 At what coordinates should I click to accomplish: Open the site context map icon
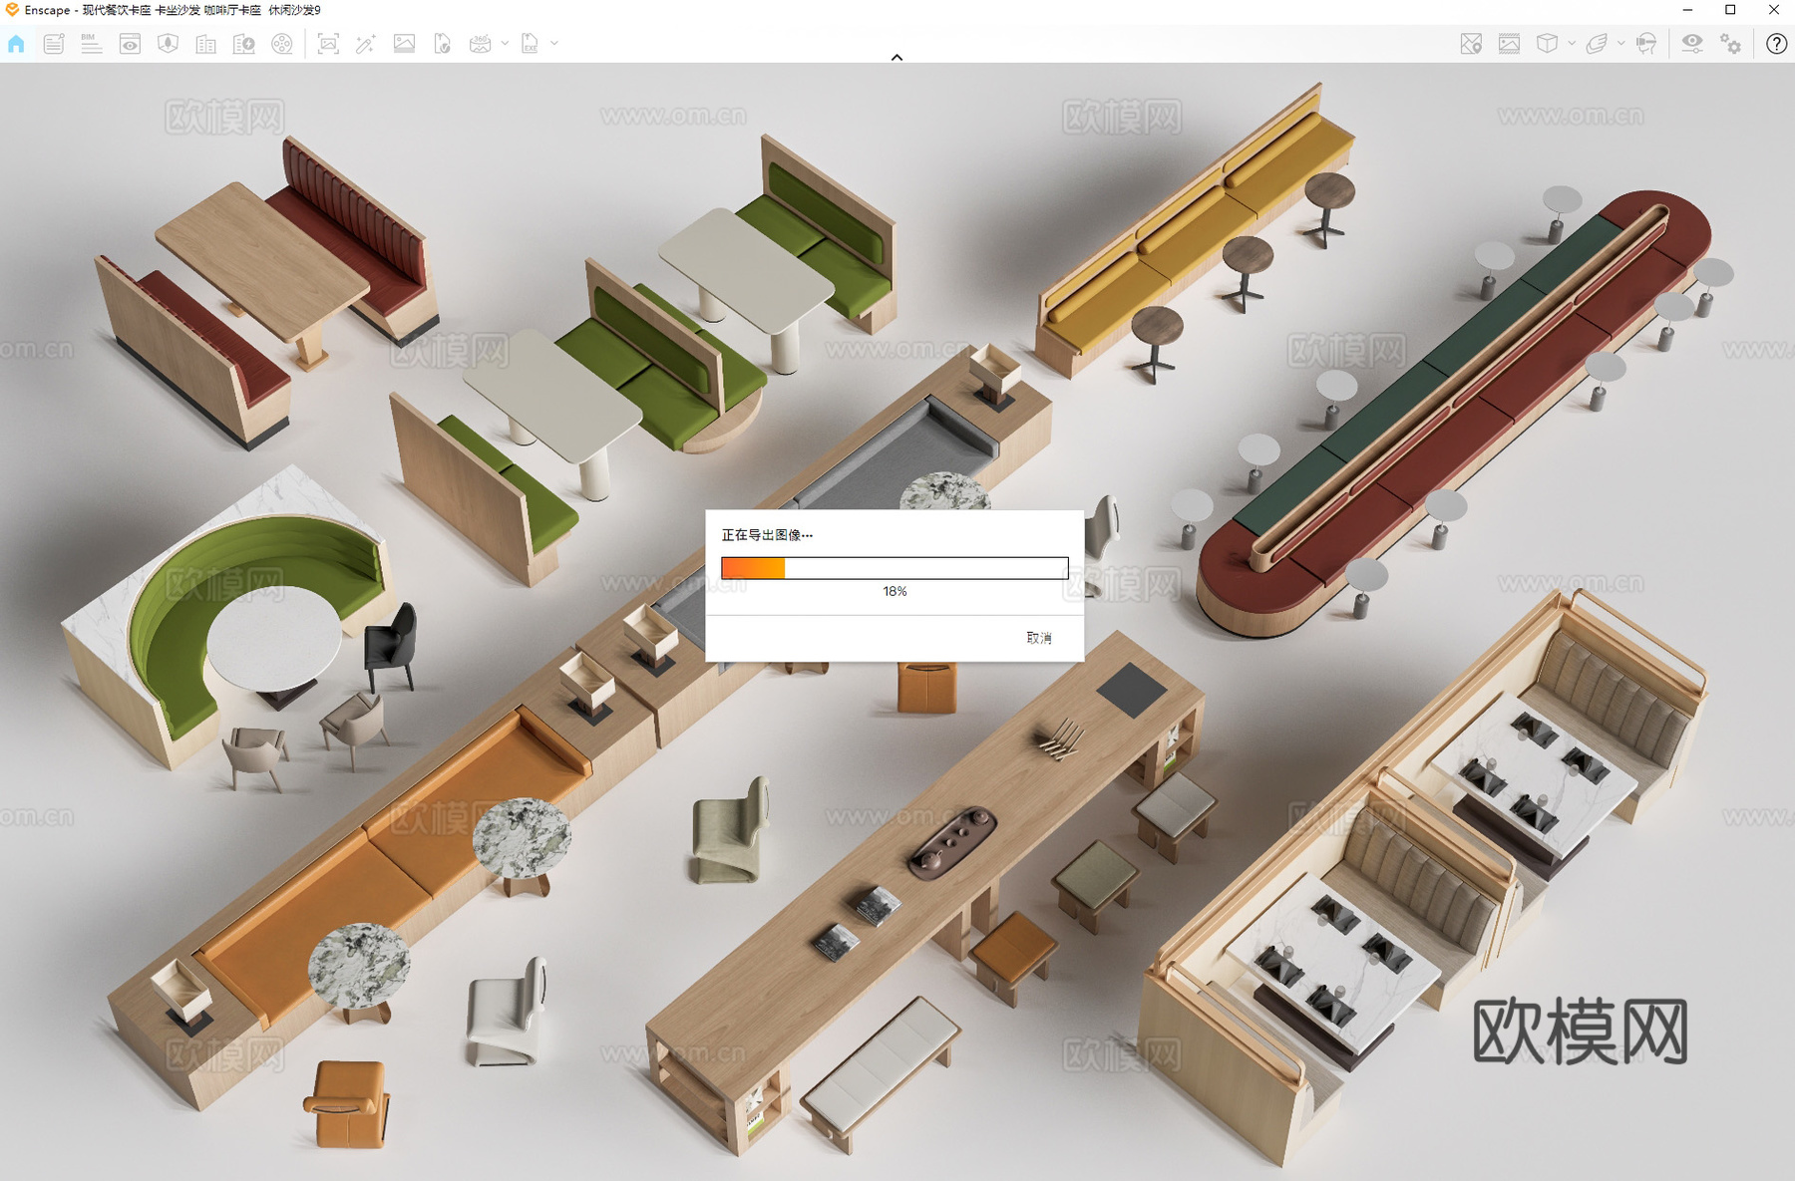coord(168,44)
